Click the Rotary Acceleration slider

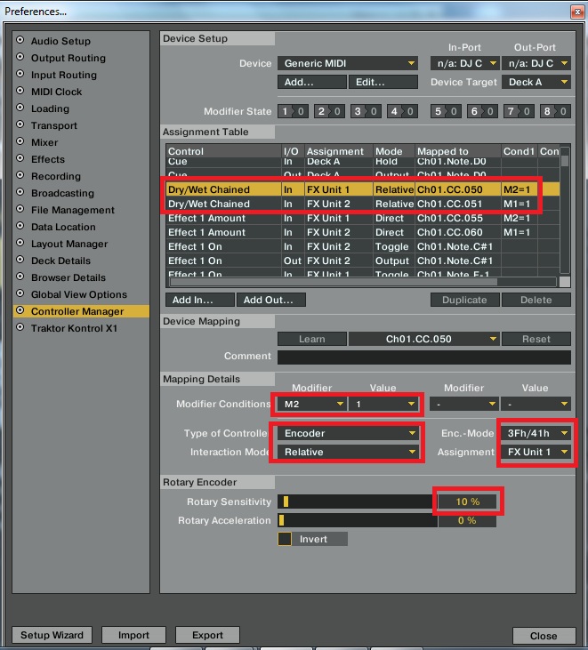point(357,520)
